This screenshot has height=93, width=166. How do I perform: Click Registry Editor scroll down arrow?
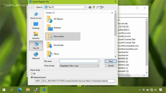[x=147, y=73]
